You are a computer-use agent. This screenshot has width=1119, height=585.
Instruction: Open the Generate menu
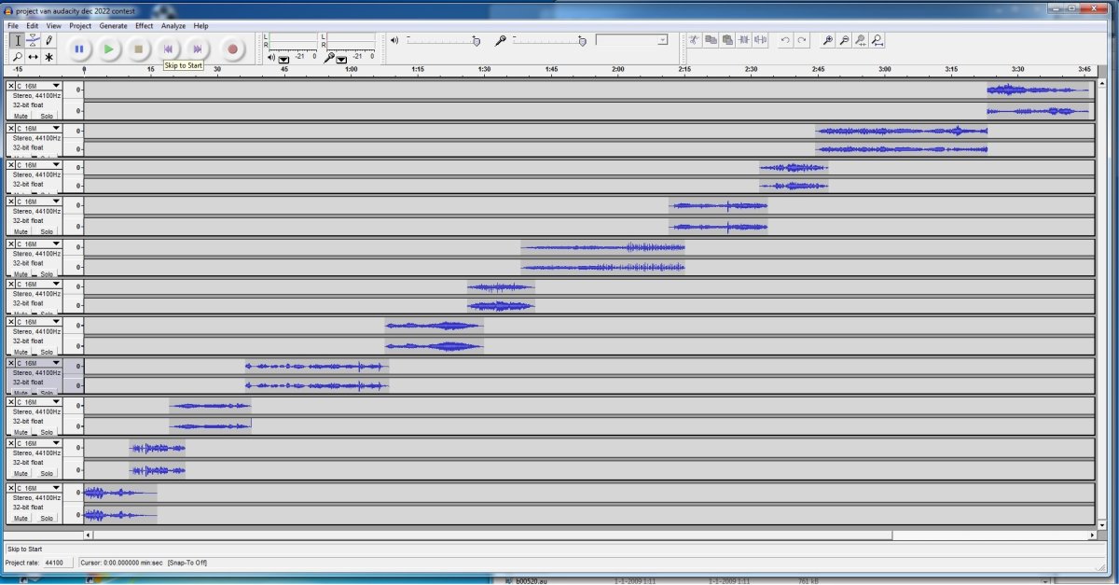[113, 26]
